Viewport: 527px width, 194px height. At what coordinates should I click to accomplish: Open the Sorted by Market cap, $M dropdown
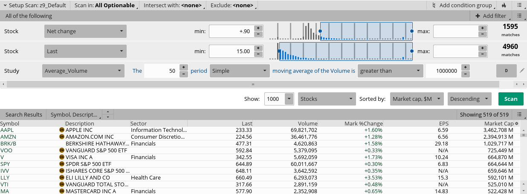[417, 99]
